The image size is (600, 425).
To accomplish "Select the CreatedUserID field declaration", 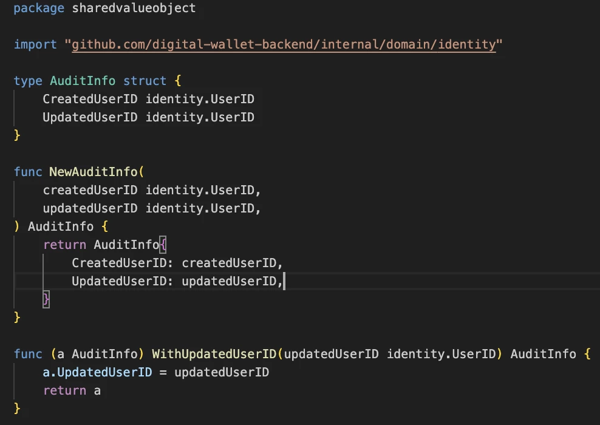I will pos(148,98).
